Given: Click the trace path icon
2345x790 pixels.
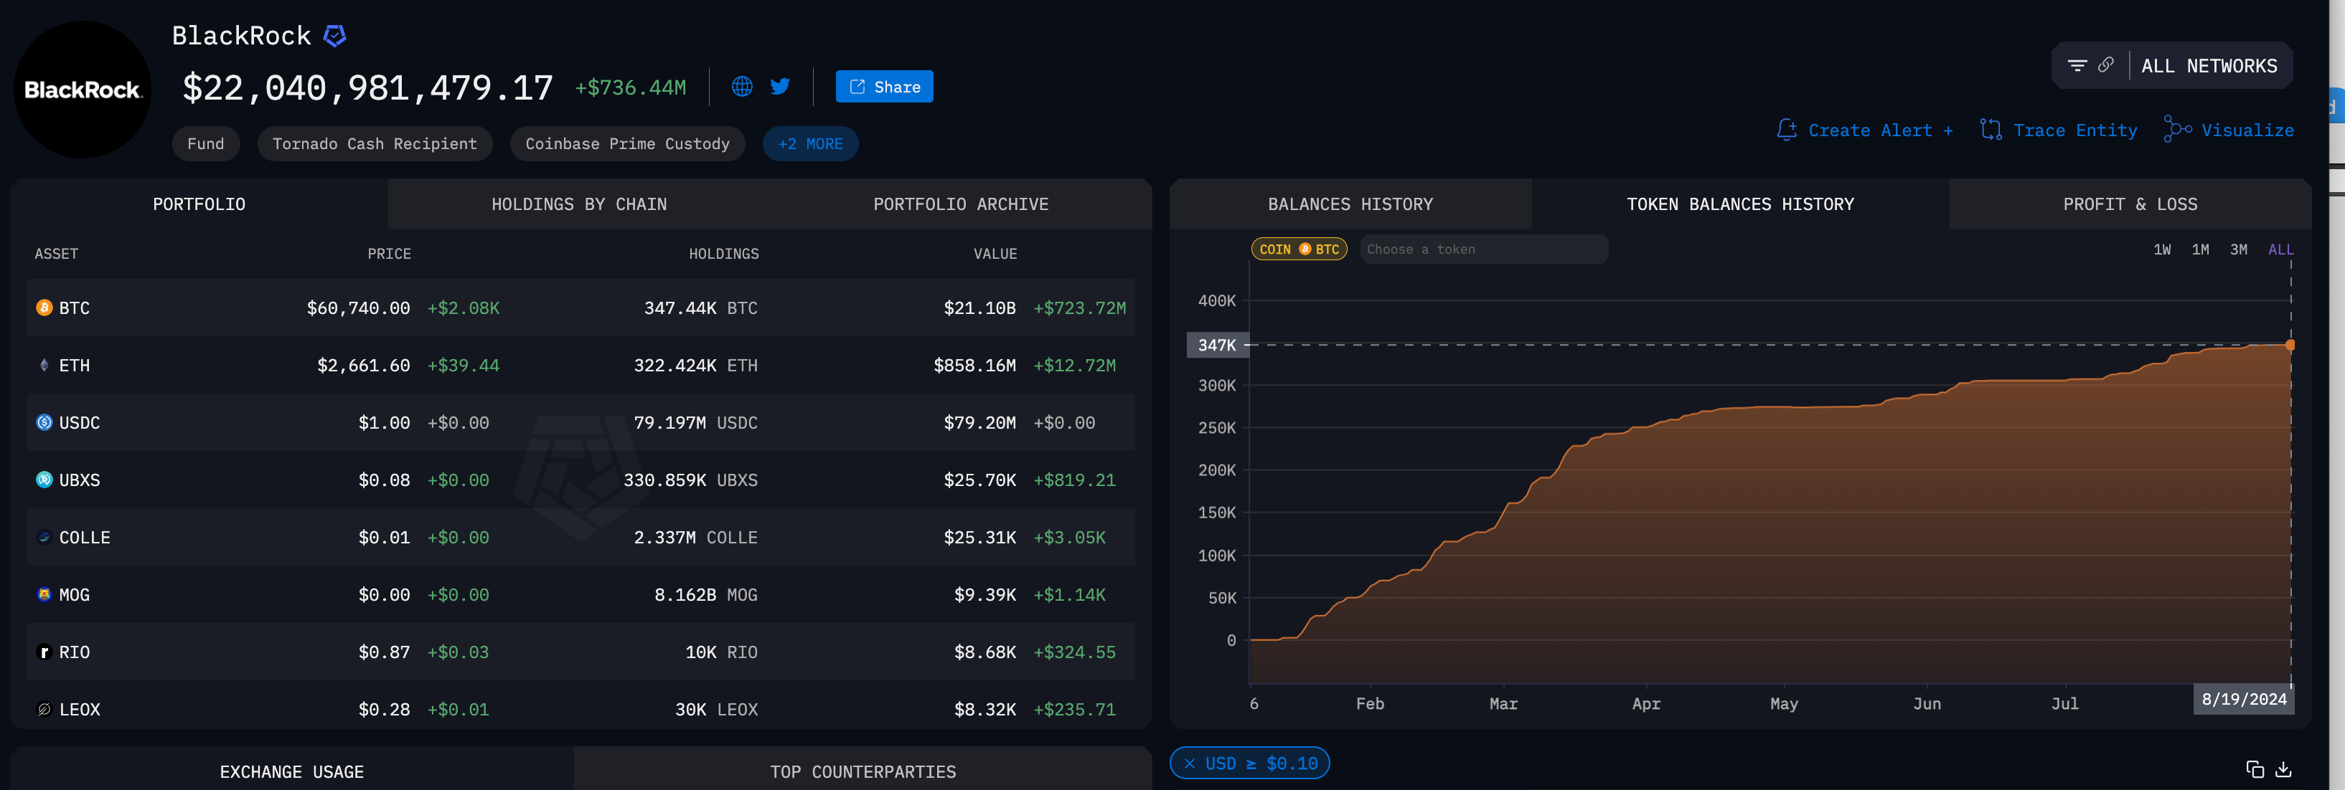Looking at the screenshot, I should point(1991,130).
